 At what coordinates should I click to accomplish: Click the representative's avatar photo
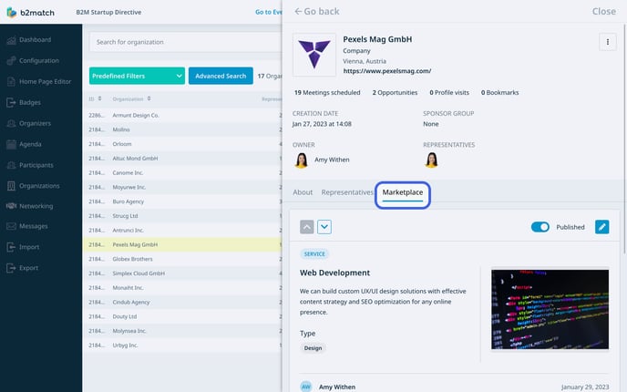tap(431, 160)
